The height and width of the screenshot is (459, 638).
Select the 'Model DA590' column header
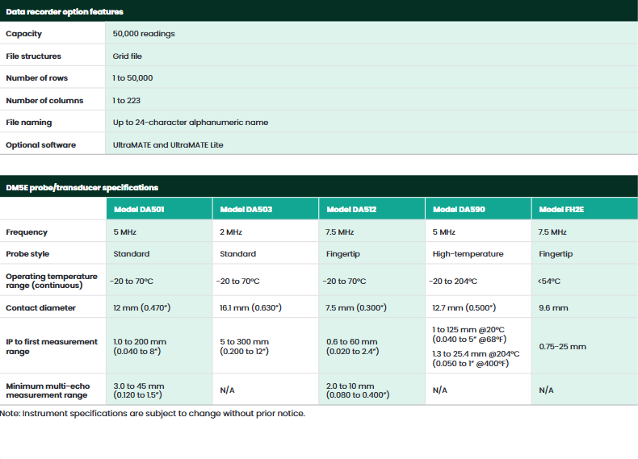(459, 209)
